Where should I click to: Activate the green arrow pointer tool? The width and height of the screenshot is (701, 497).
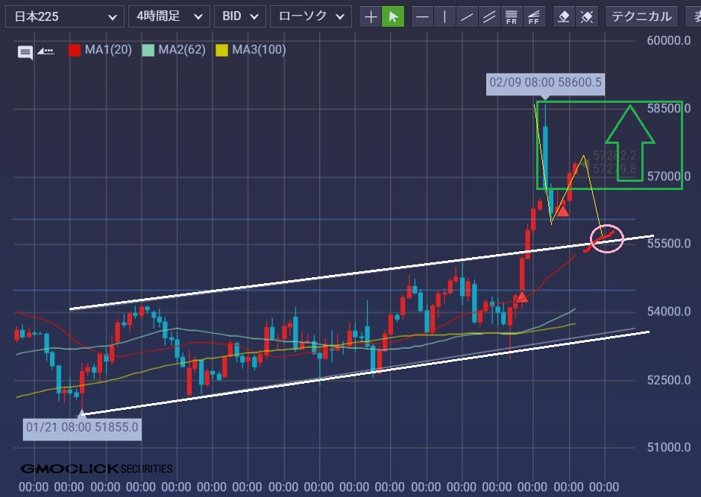[x=392, y=16]
